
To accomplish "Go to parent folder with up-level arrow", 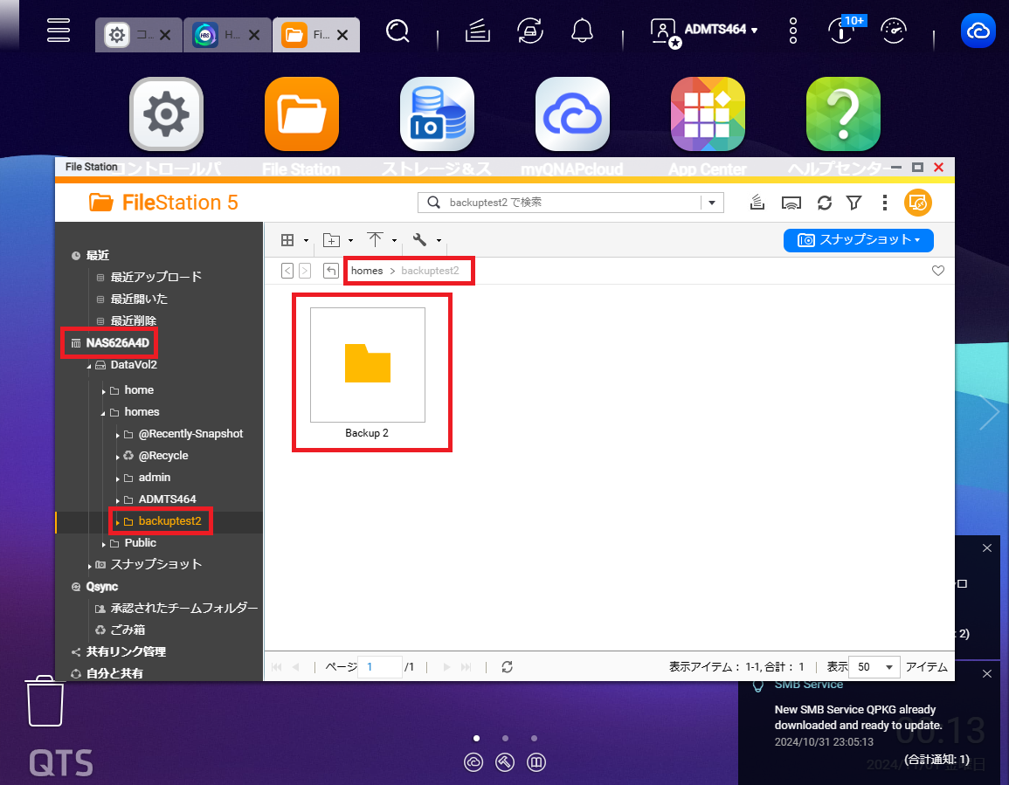I will (331, 271).
